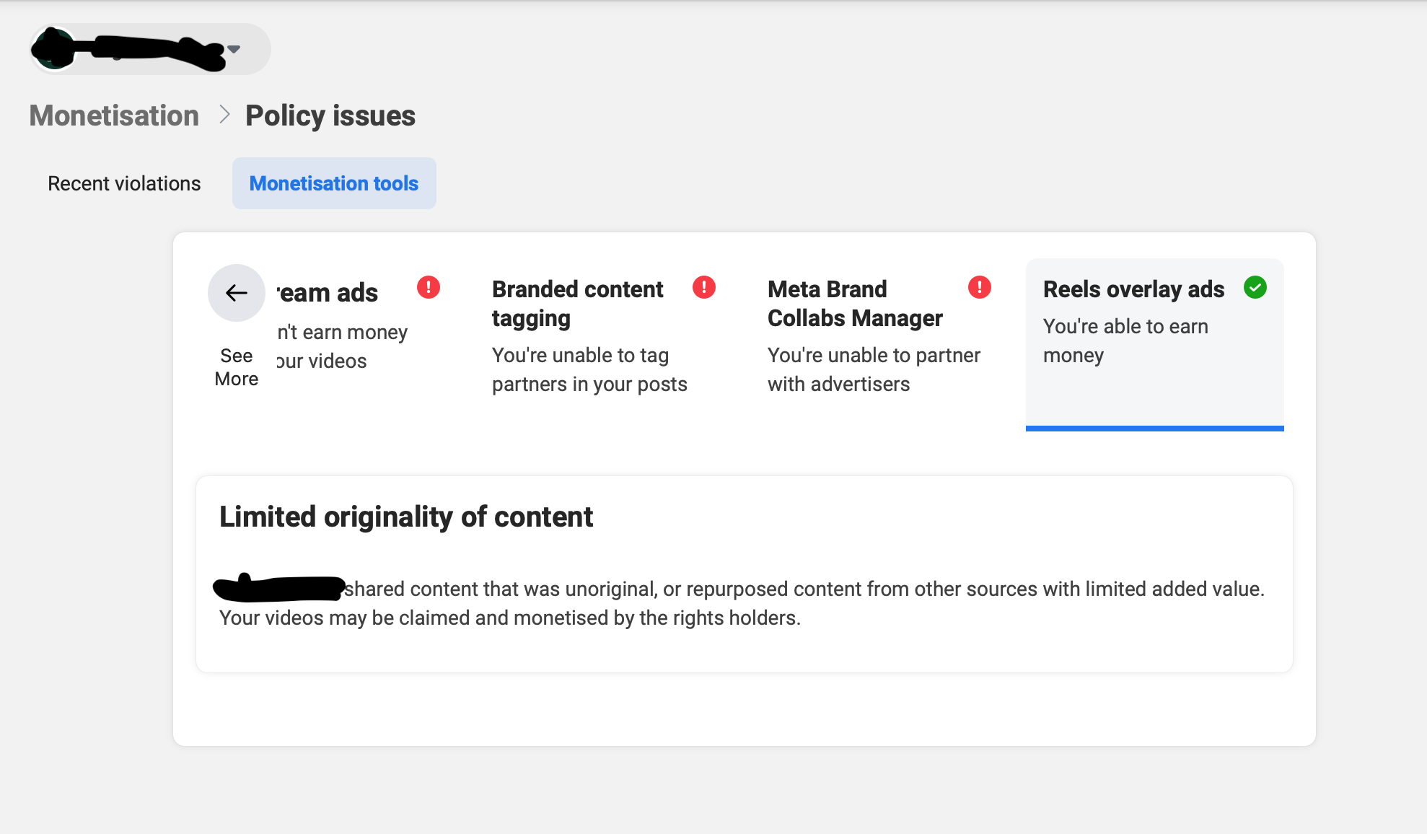Image resolution: width=1427 pixels, height=834 pixels.
Task: Click red alert icon on In-stream ads
Action: [x=429, y=287]
